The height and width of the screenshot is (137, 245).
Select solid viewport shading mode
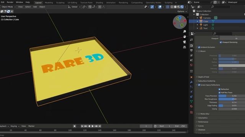click(175, 7)
